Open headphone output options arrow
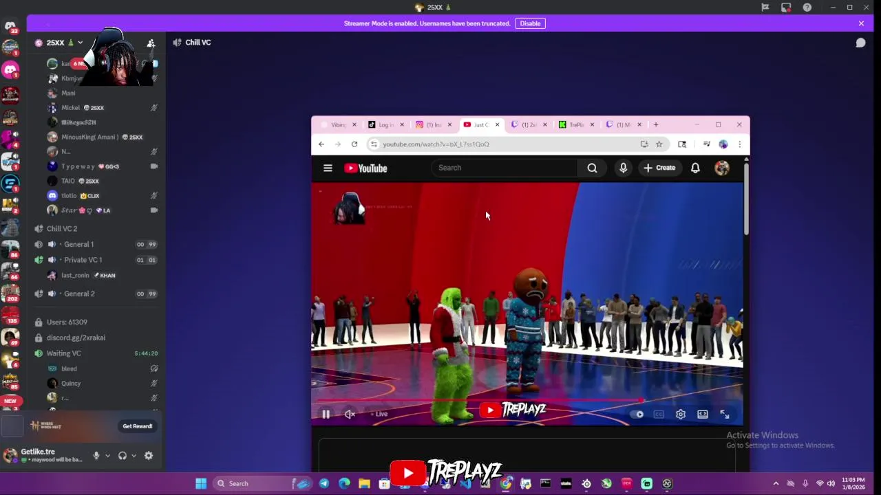The image size is (881, 495). [x=134, y=455]
